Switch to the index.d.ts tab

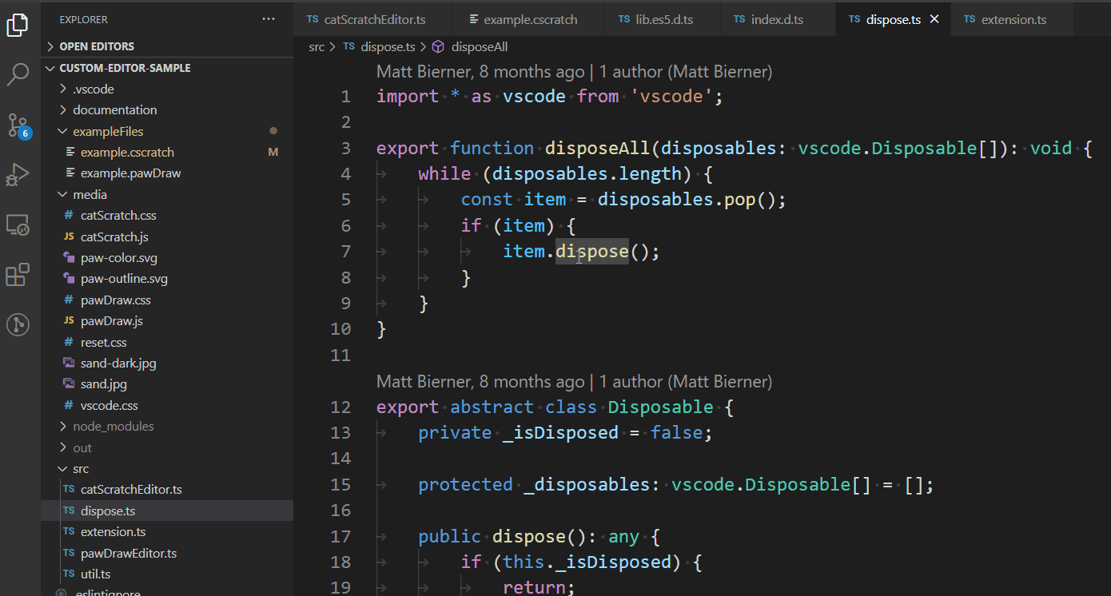click(778, 19)
